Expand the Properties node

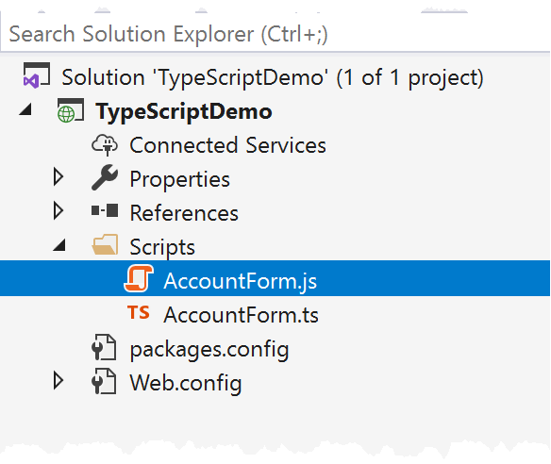[x=58, y=176]
